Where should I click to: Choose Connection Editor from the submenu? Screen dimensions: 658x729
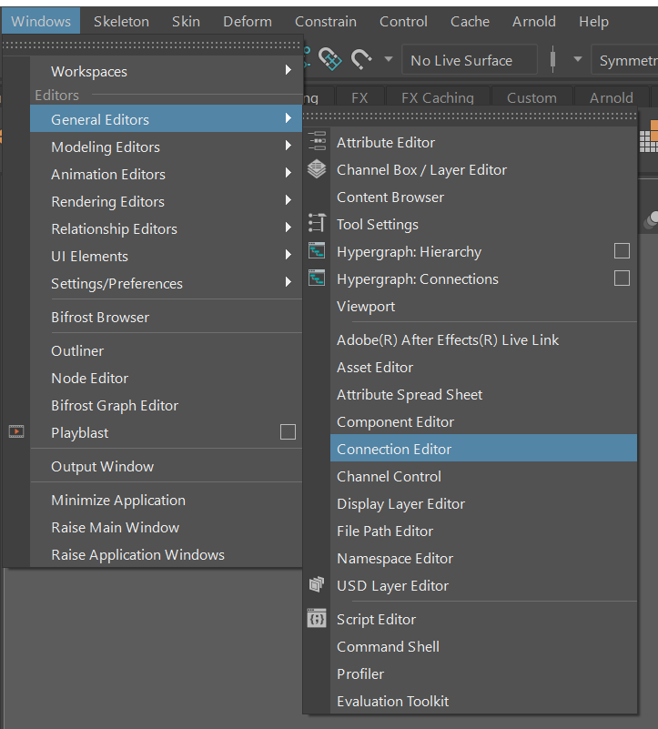pyautogui.click(x=394, y=449)
